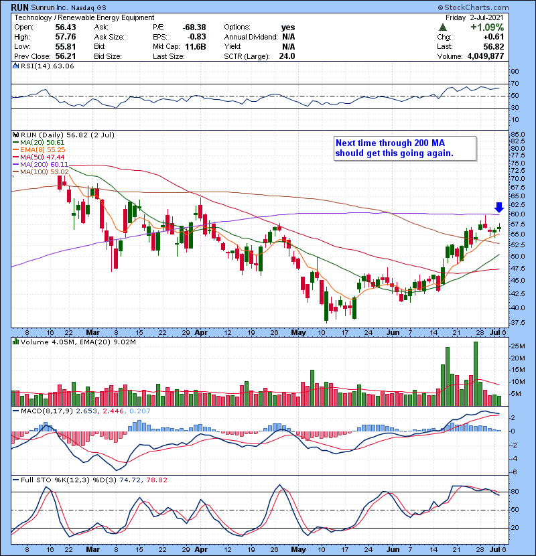Select the EMA(8) 55.25 legend entry
The image size is (536, 556).
39,149
